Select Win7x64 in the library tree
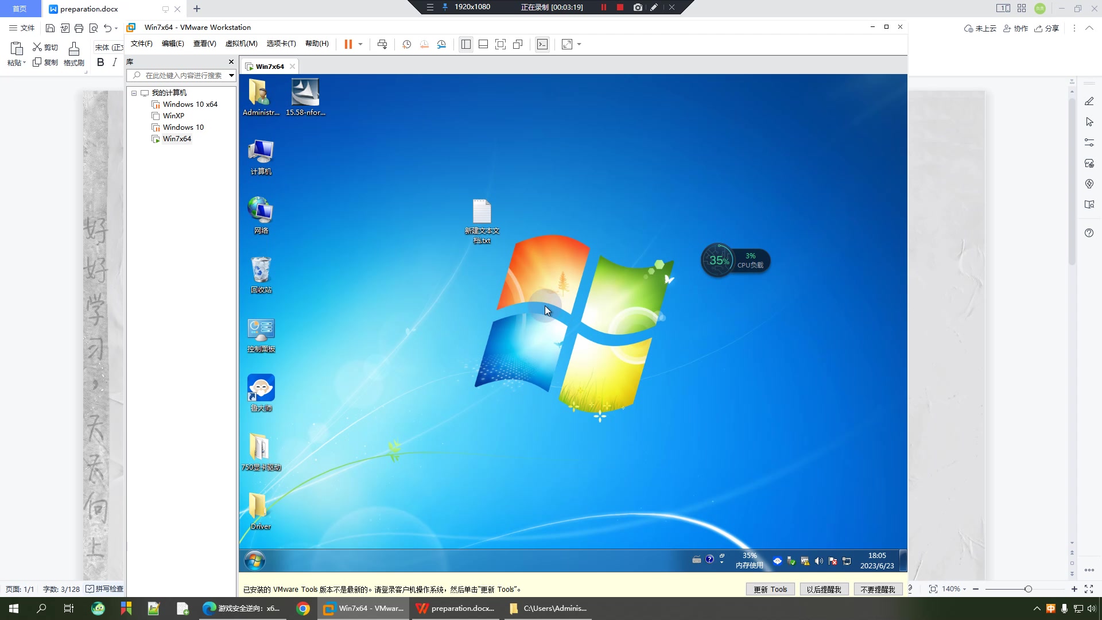The width and height of the screenshot is (1102, 620). (x=177, y=139)
